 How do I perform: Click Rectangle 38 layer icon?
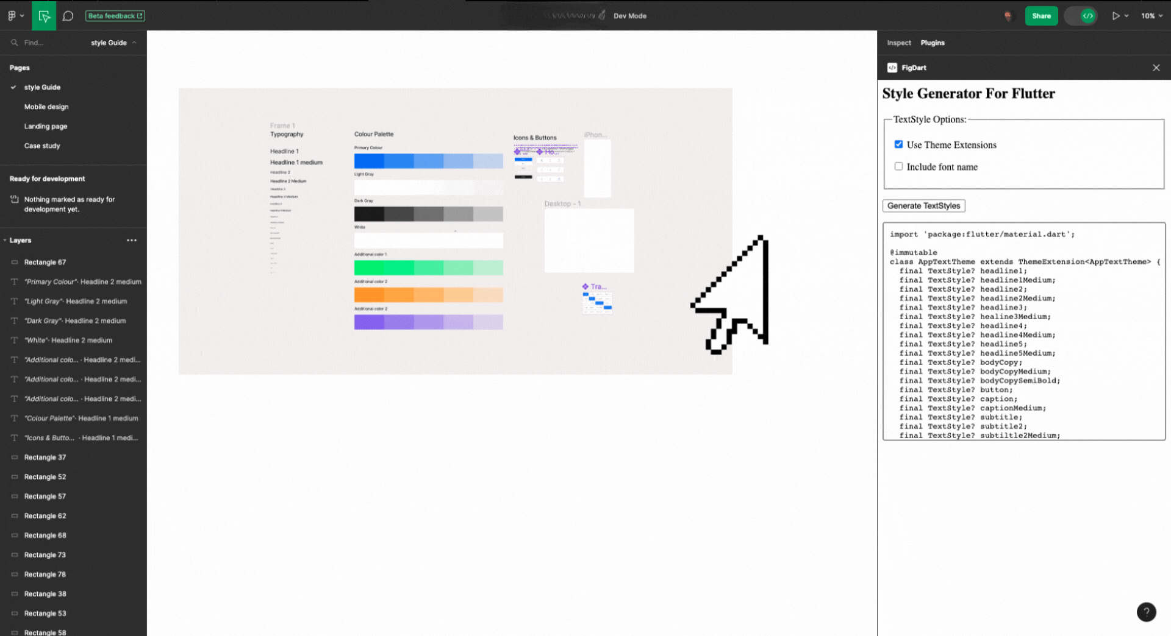15,593
